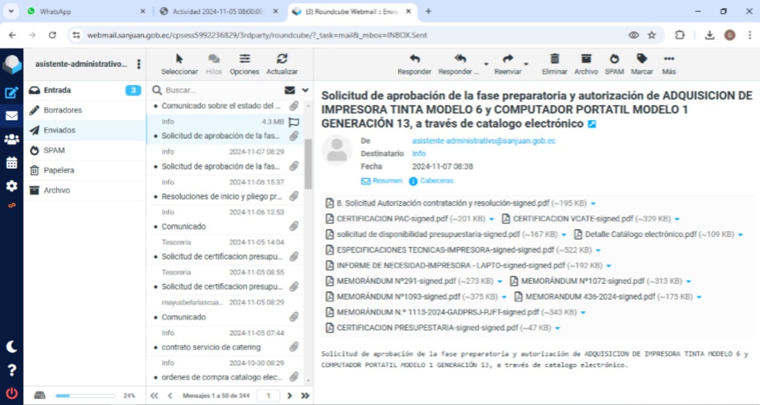
Task: Mark message as SPAM in toolbar
Action: coord(614,60)
